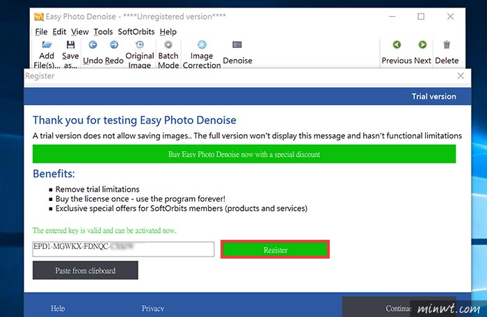Viewport: 487px width, 317px height.
Task: Click Buy Easy Photo Denoise discount banner
Action: tap(244, 154)
